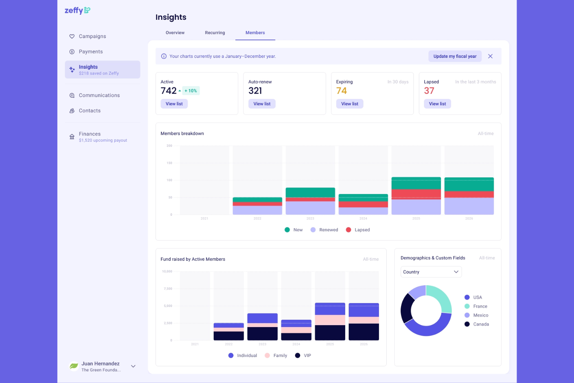Click the Mexico legend entry
Screen dimensions: 574x383
coord(476,315)
